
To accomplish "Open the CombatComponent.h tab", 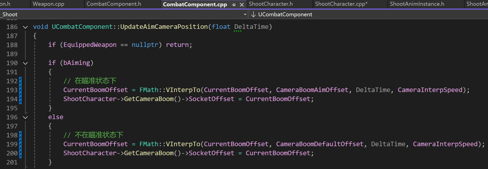I will click(114, 4).
